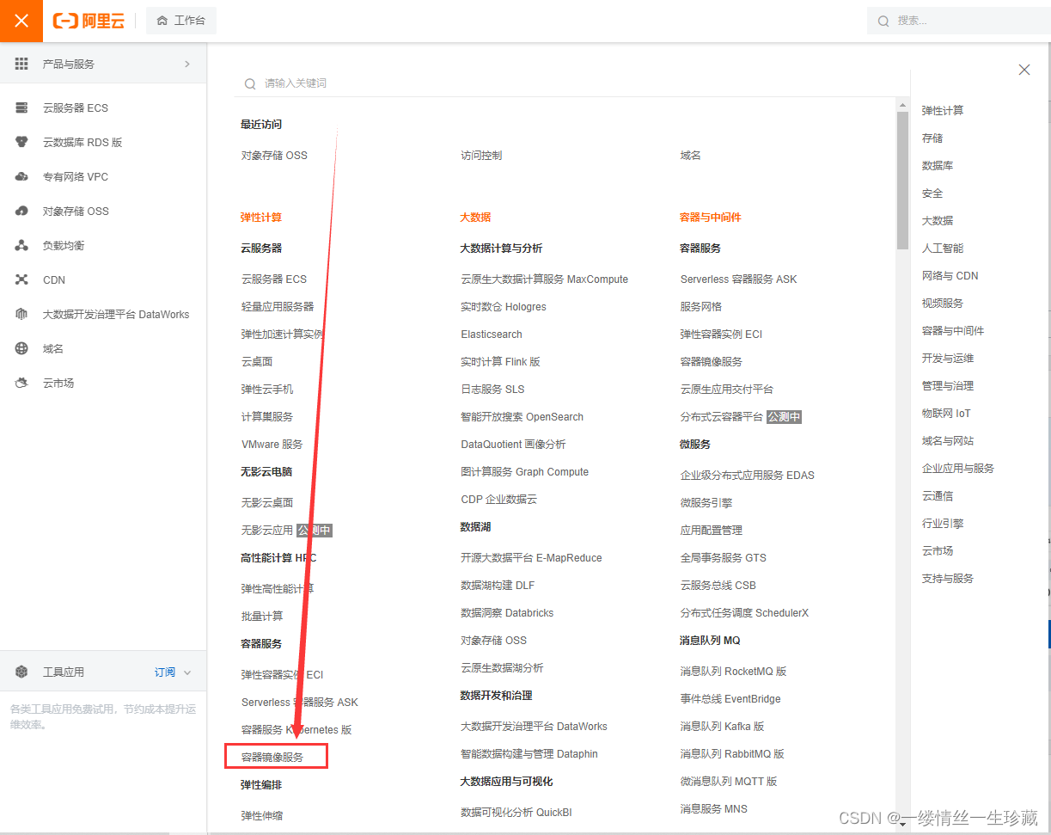
Task: Open 全局事务服务 GTS
Action: 724,557
